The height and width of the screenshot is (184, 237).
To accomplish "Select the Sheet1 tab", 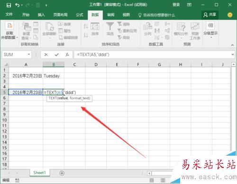I will [x=39, y=173].
